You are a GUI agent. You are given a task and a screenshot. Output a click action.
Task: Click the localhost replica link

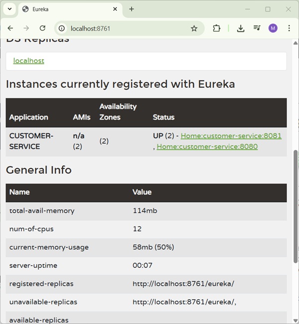(x=28, y=61)
